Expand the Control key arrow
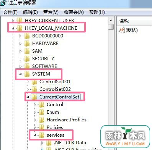 tap(35, 105)
